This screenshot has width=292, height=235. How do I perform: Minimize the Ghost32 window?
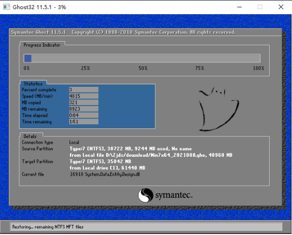tap(240, 7)
